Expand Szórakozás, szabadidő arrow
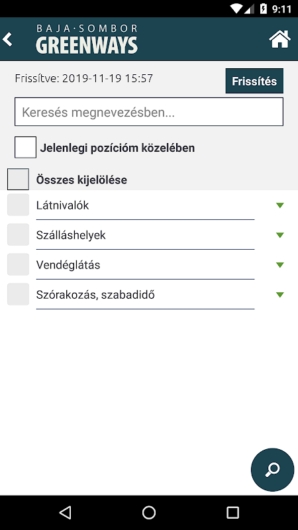298x530 pixels. (279, 294)
